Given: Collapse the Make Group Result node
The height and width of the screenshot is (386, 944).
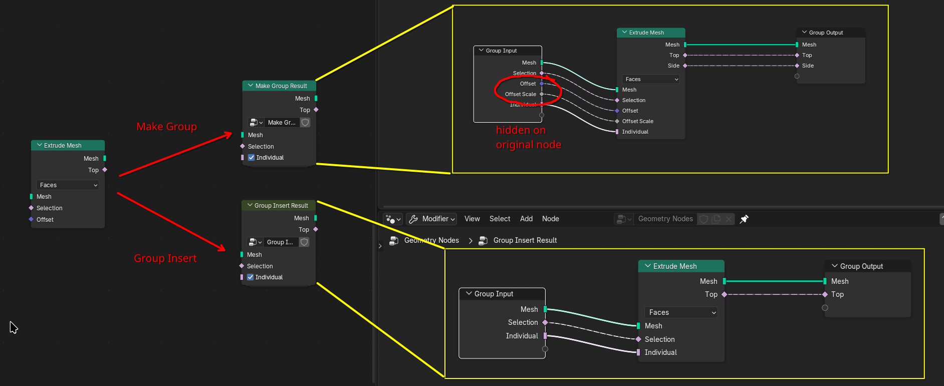Looking at the screenshot, I should (x=251, y=86).
